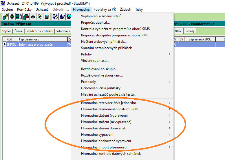Click the green circle record icon
Image resolution: width=225 pixels, height=160 pixels.
coord(12,16)
